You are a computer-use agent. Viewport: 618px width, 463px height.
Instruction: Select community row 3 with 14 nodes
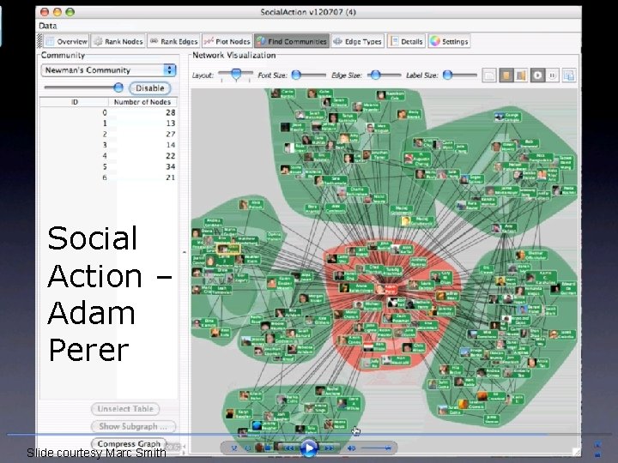[x=108, y=145]
